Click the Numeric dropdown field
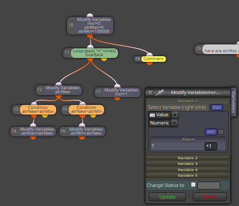Image resolution: width=239 pixels, height=206 pixels. click(160, 123)
